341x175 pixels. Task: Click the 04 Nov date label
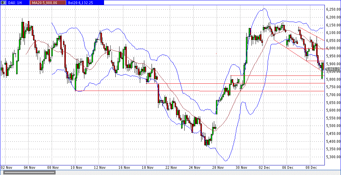(x=29, y=167)
